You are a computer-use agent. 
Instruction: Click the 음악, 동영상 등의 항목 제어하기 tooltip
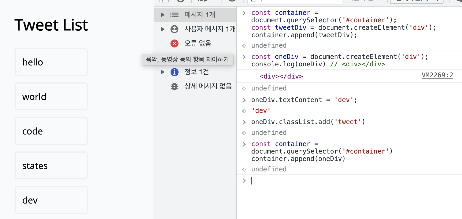point(188,60)
